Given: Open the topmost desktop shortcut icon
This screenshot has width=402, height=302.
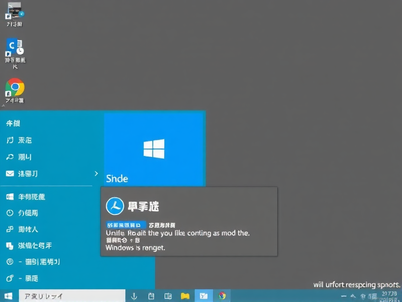Looking at the screenshot, I should coord(14,13).
